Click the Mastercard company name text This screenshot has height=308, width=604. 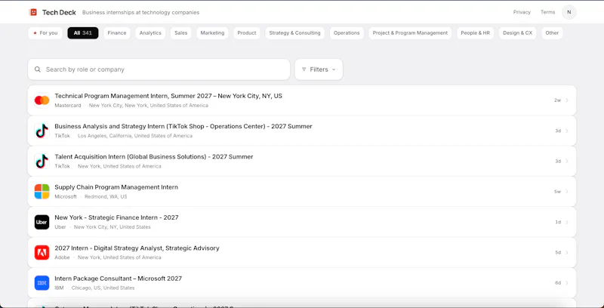[x=68, y=106]
